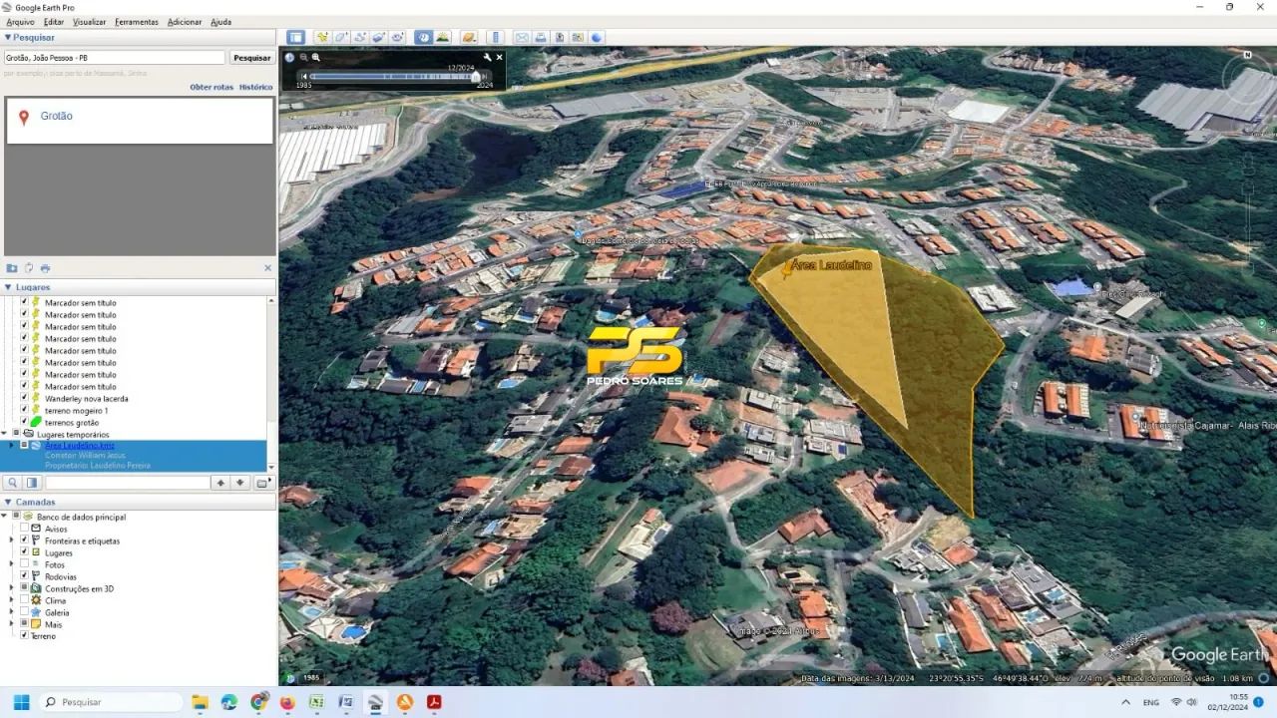Expand the Construções em 3D layer
The image size is (1277, 718).
click(x=12, y=588)
